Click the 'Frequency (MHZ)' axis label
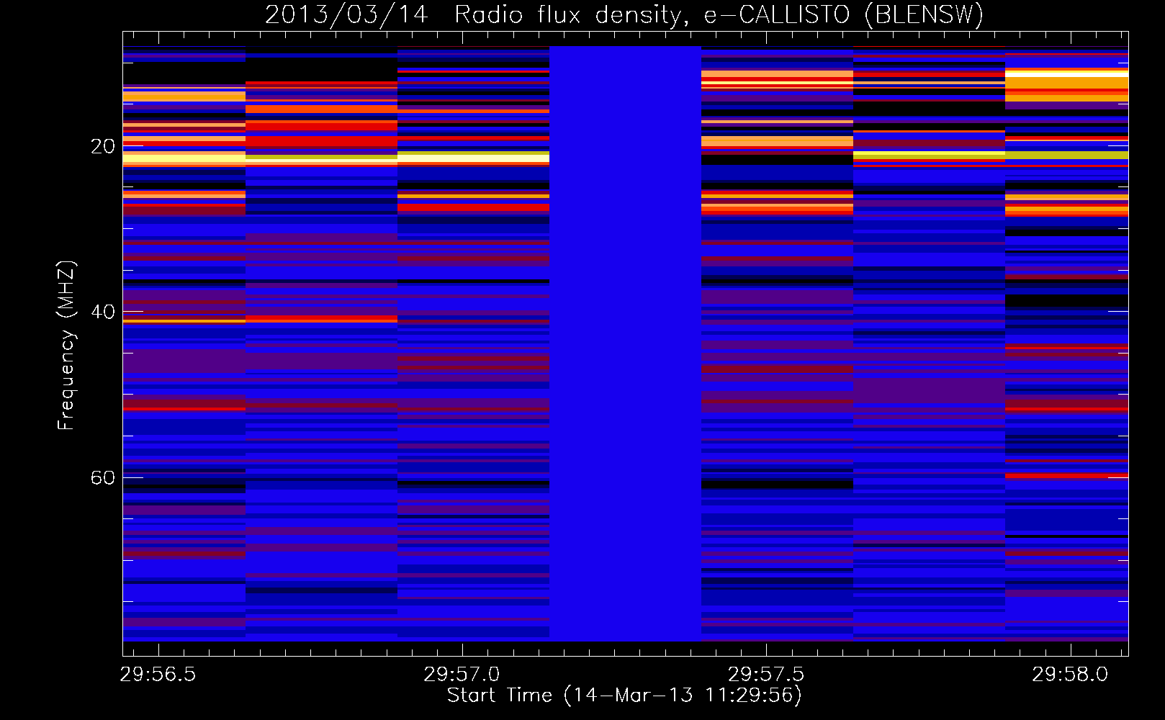 click(66, 346)
